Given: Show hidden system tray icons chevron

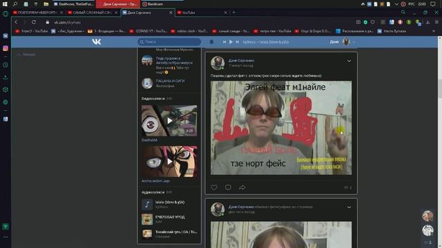Looking at the screenshot, I should [x=396, y=4].
